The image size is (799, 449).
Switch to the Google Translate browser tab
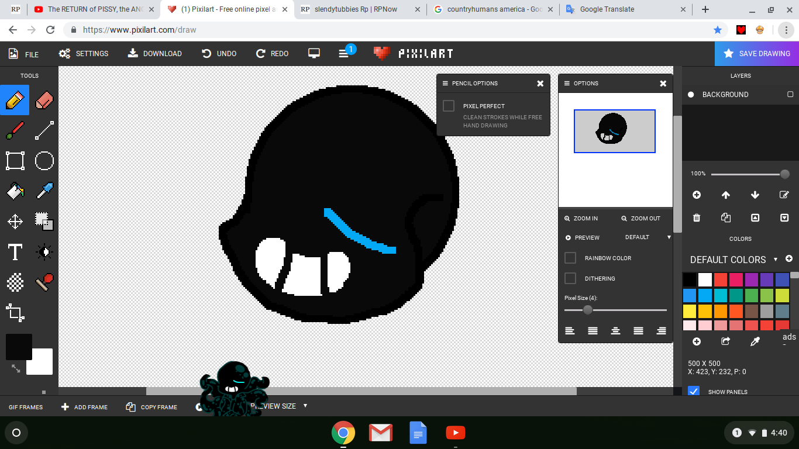[626, 9]
